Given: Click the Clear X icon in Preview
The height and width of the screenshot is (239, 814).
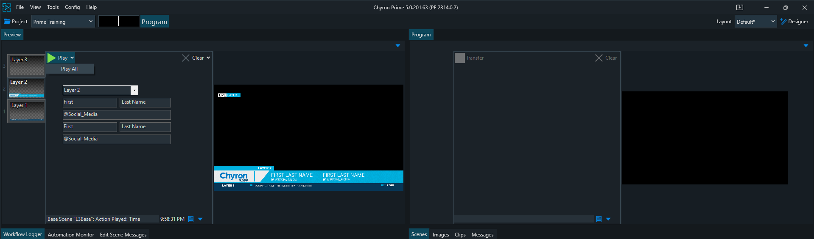Looking at the screenshot, I should 186,58.
